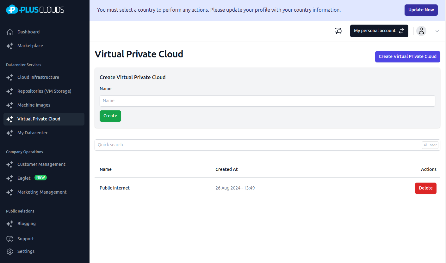Click the sparkle icon beside Marketplace
Image resolution: width=446 pixels, height=263 pixels.
coord(10,46)
